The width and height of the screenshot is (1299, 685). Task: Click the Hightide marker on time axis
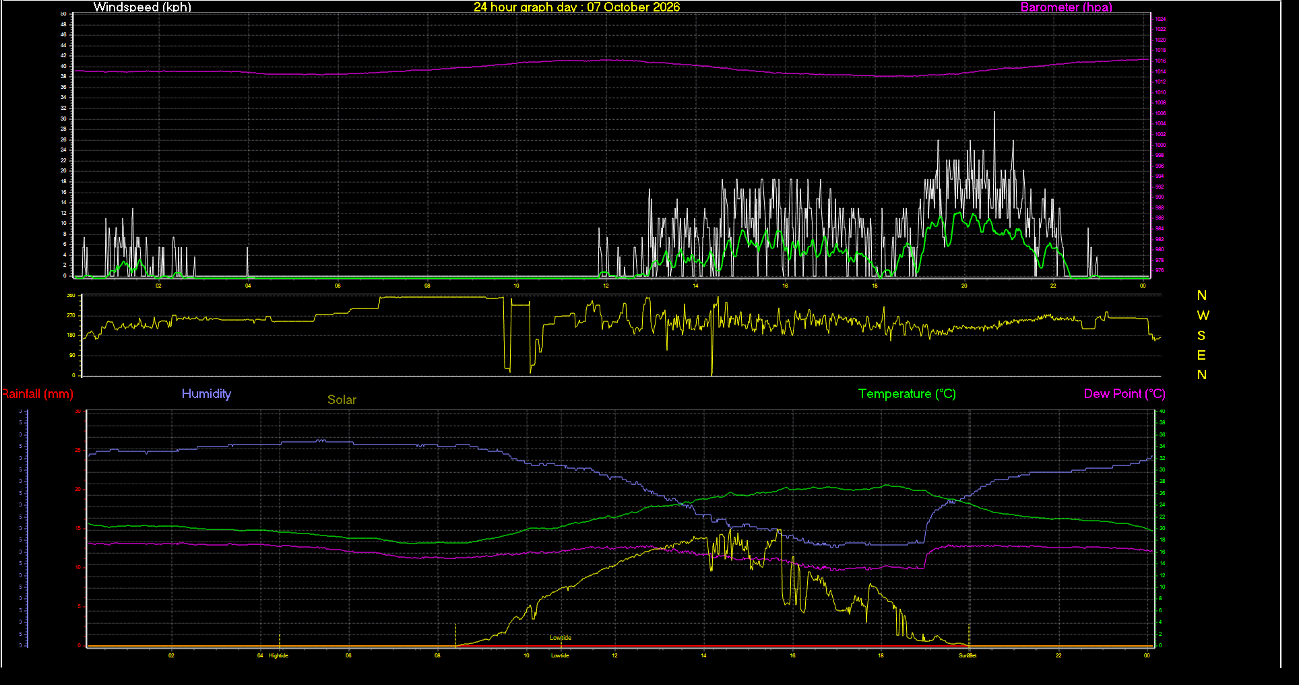point(278,655)
